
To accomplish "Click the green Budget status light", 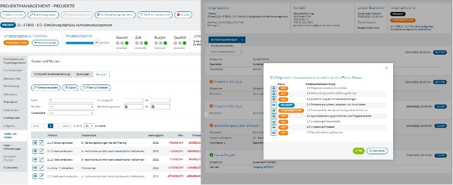I will pos(165,43).
